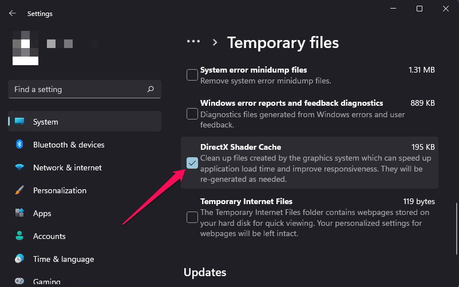Click the Find a setting search box
The image size is (459, 287).
[x=77, y=89]
